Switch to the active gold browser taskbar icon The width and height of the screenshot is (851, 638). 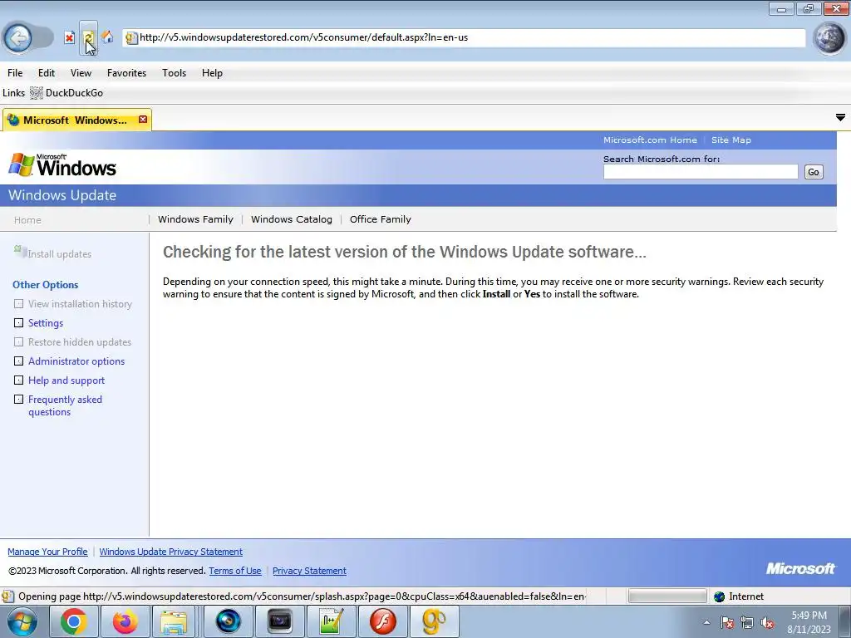(434, 621)
